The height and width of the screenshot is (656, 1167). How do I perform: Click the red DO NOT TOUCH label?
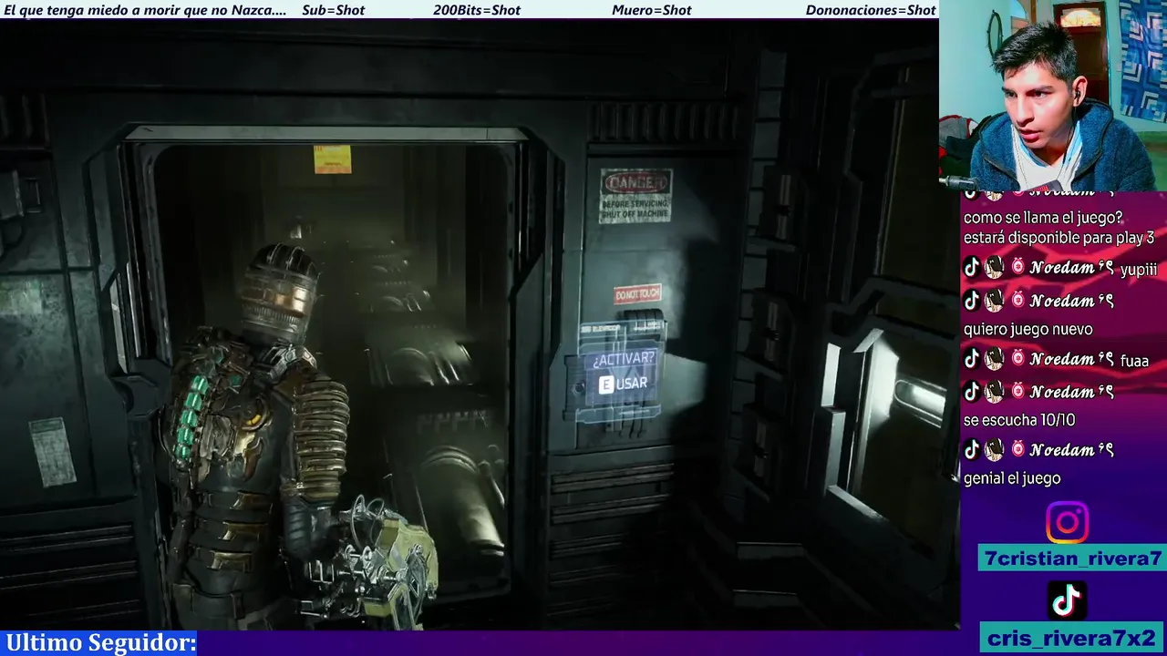637,294
